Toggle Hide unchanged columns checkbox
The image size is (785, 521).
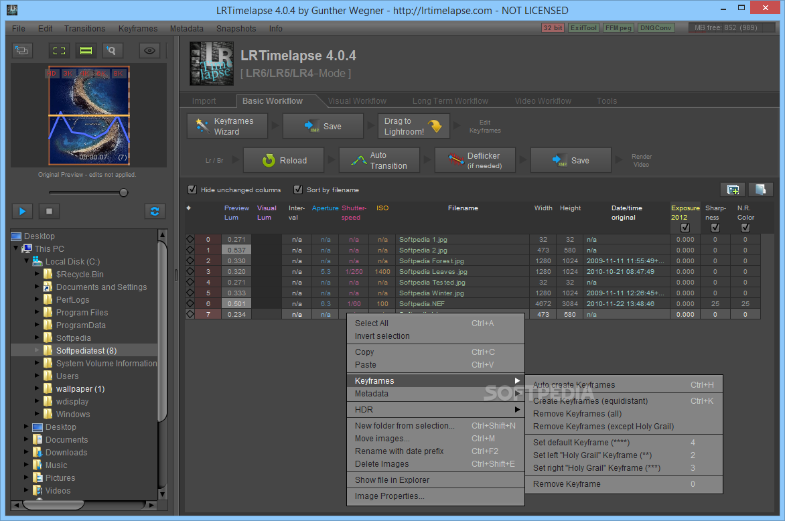pos(192,190)
